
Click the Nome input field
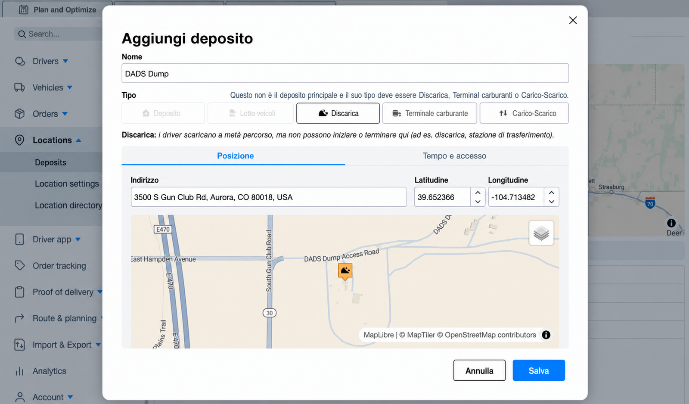point(345,73)
